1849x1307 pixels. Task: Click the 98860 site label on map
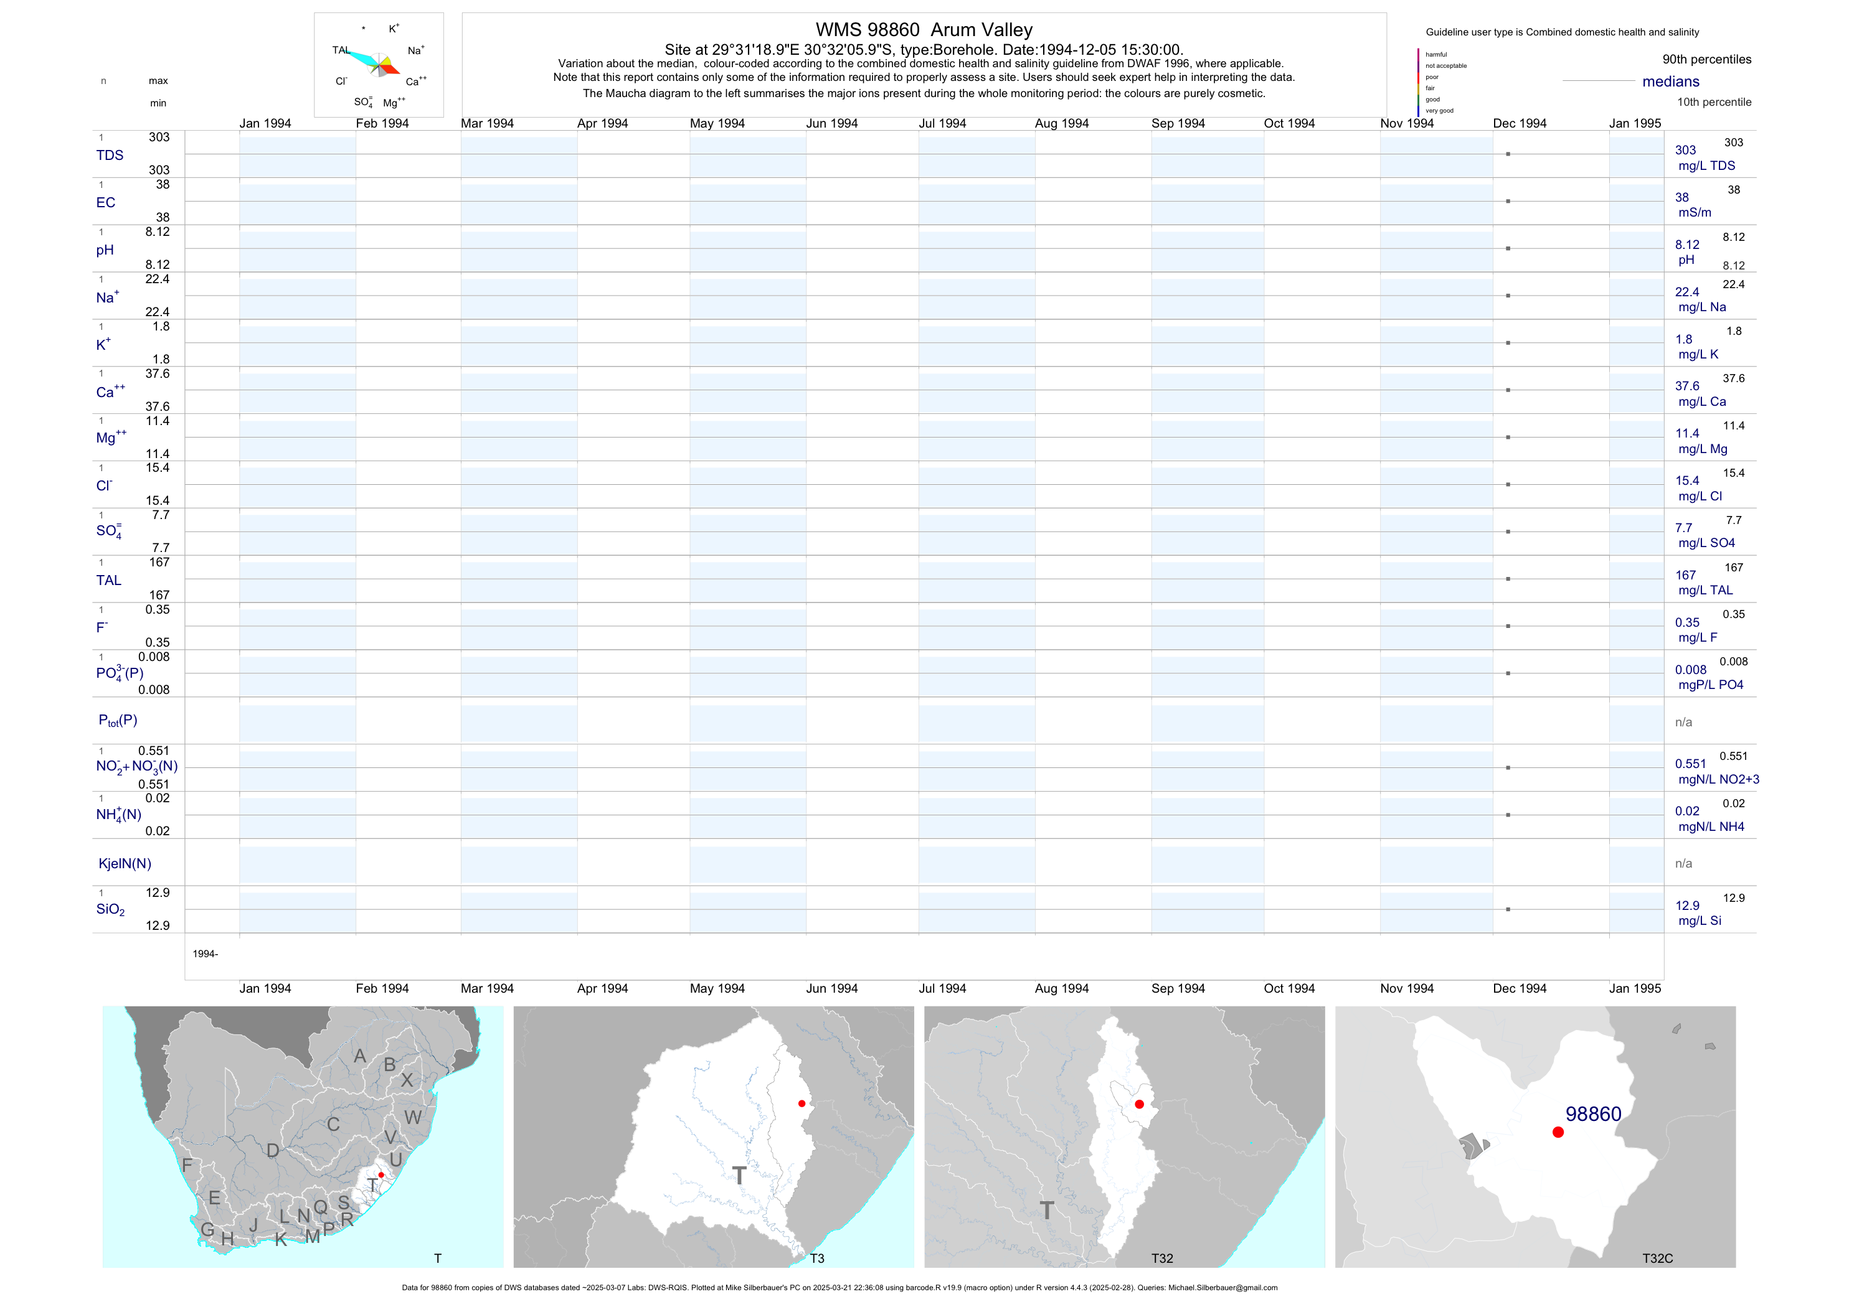tap(1593, 1114)
